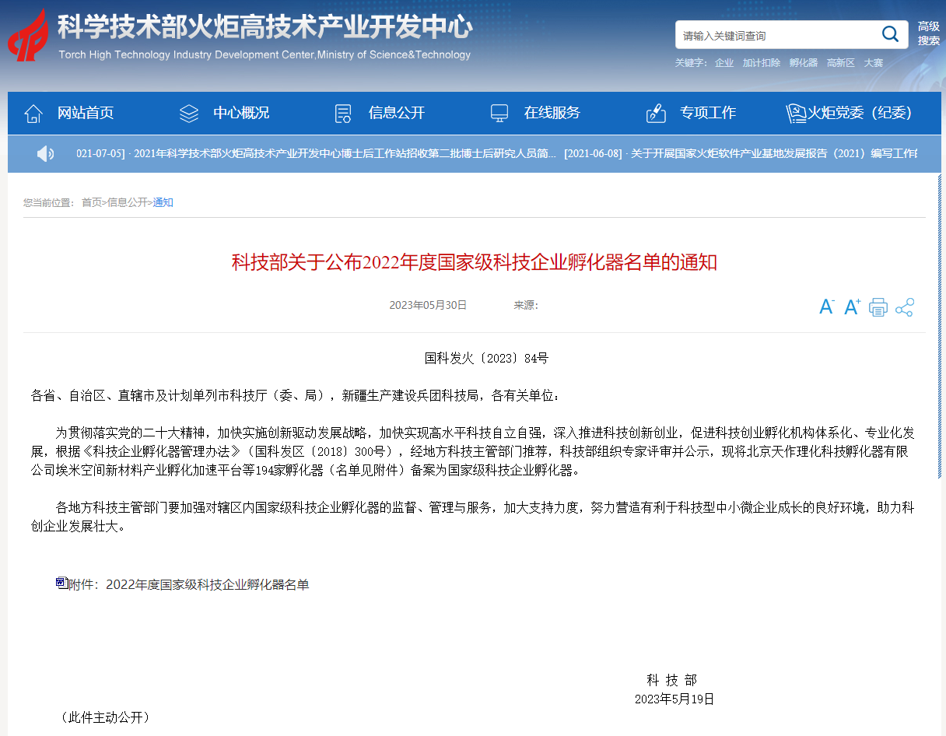Click the pen icon beside 专项工作
This screenshot has height=736, width=946.
pyautogui.click(x=656, y=114)
